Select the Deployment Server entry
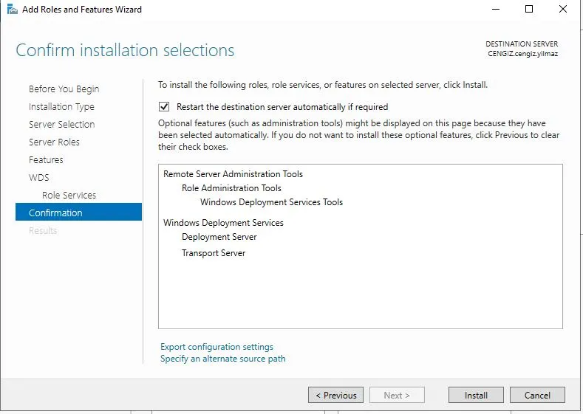 [219, 237]
